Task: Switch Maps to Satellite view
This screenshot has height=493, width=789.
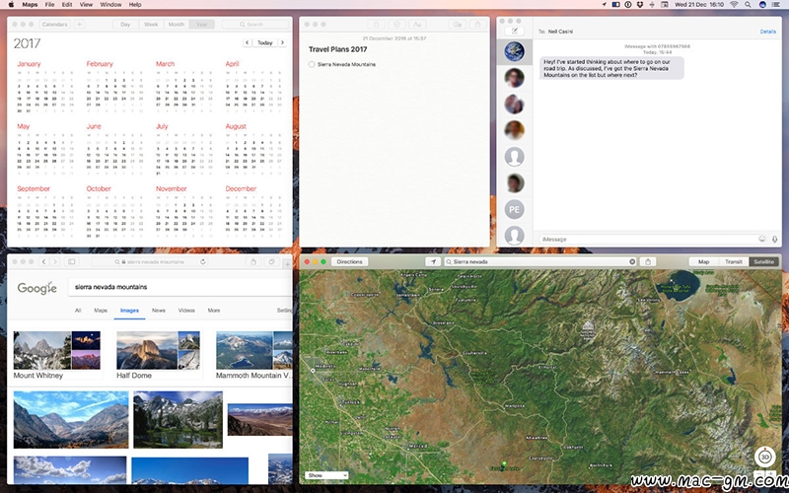Action: [763, 261]
